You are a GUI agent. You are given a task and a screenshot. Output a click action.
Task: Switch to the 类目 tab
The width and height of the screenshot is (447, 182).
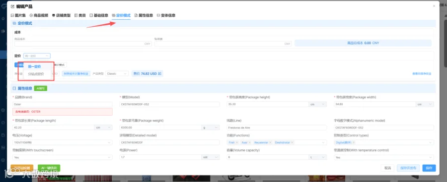[80, 15]
